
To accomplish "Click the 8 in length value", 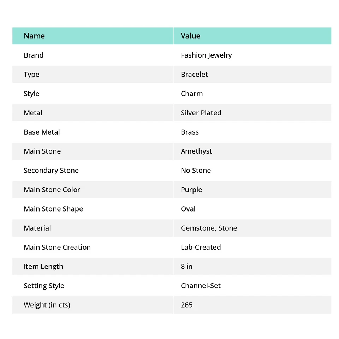I will [186, 267].
